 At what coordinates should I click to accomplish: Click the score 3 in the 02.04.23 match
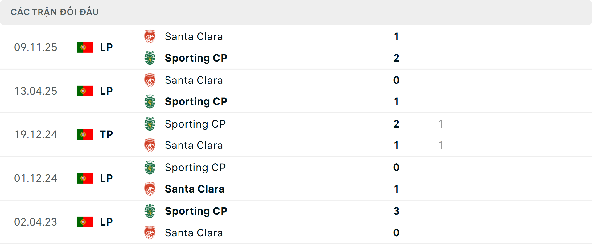[397, 211]
